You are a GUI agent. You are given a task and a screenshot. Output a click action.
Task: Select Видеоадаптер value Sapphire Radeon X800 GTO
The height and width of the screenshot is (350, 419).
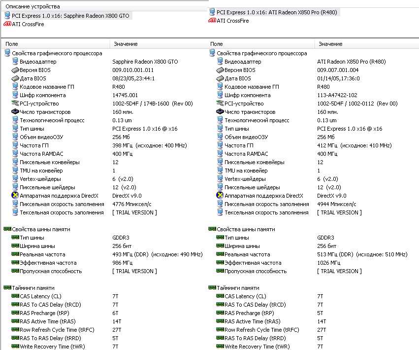[145, 62]
